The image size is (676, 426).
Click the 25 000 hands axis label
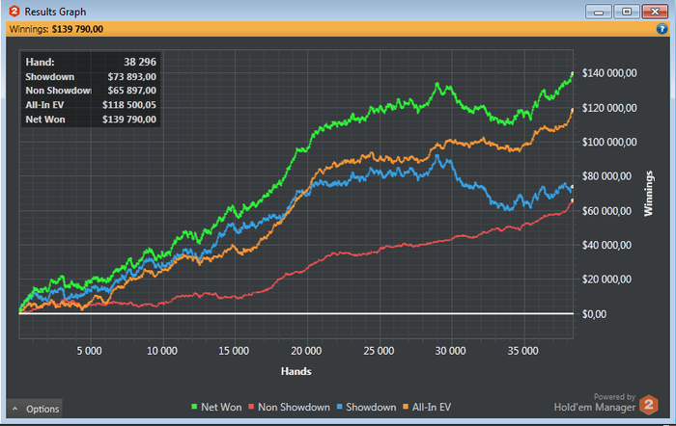tap(379, 351)
